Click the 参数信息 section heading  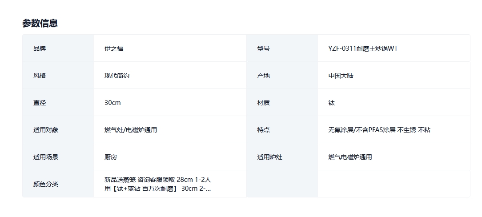click(40, 23)
